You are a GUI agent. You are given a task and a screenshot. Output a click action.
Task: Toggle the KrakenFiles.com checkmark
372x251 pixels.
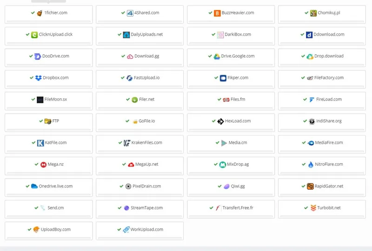pos(120,142)
